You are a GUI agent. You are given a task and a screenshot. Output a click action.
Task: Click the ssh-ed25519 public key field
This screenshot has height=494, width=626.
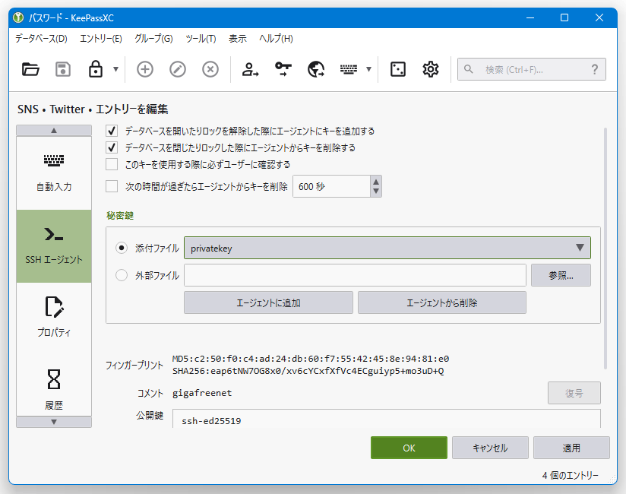(387, 419)
